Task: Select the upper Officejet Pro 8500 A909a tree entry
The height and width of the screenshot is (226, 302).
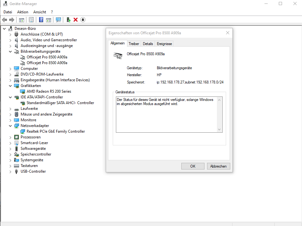Action: [47, 57]
